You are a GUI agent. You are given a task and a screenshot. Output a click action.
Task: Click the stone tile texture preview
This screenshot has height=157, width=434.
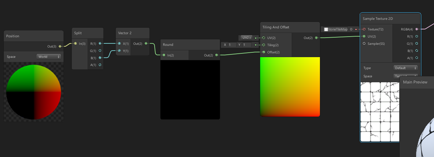[x=380, y=112]
